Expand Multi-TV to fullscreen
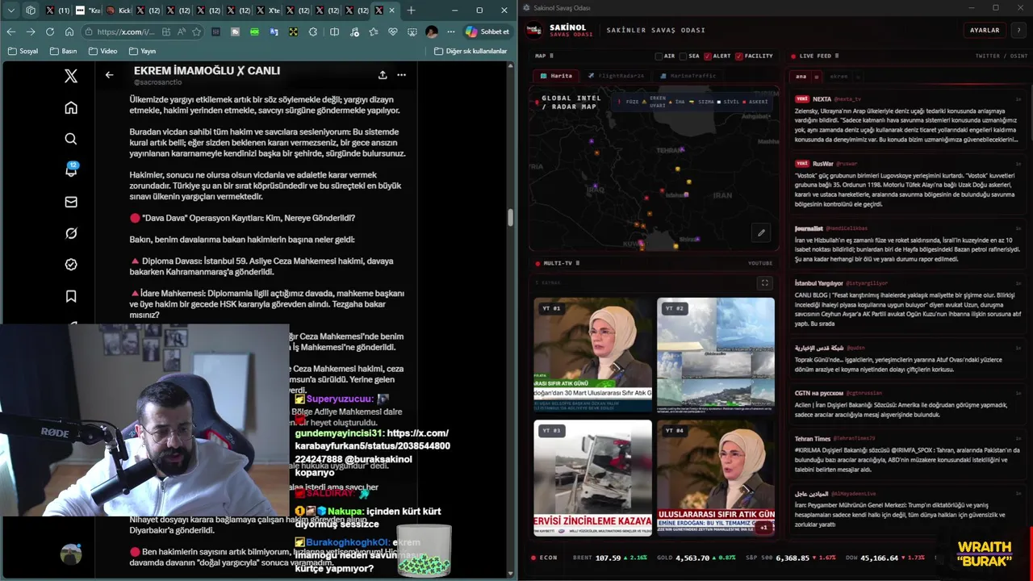This screenshot has width=1033, height=581. 764,282
